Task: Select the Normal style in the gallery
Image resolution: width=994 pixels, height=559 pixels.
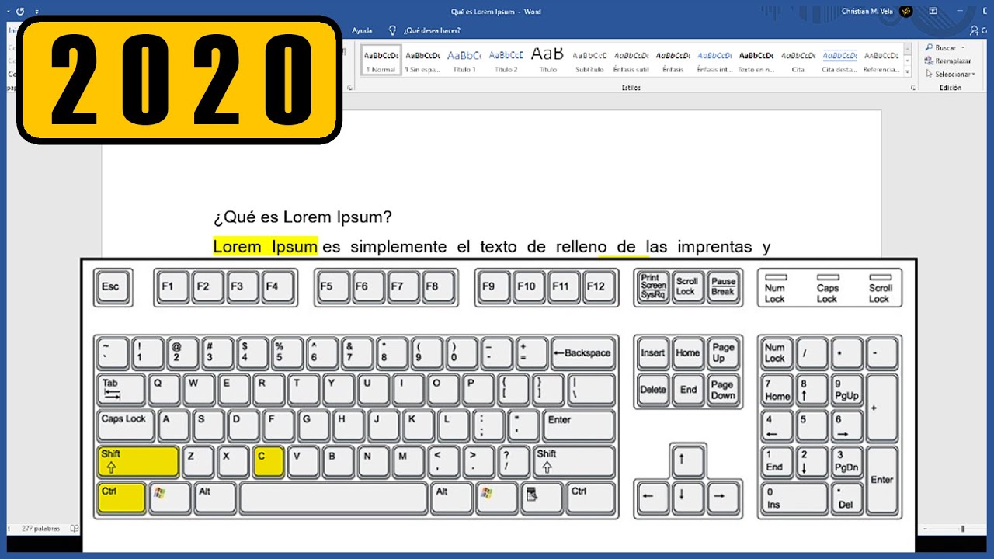Action: (x=381, y=61)
